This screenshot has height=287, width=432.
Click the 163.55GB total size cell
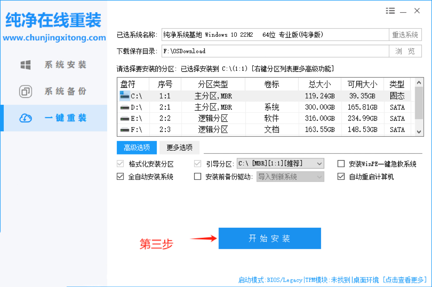point(320,130)
